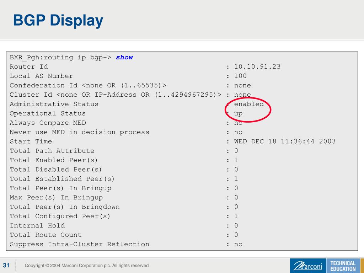Select the Total Path Attribute value 0
The image size is (364, 273).
click(236, 151)
